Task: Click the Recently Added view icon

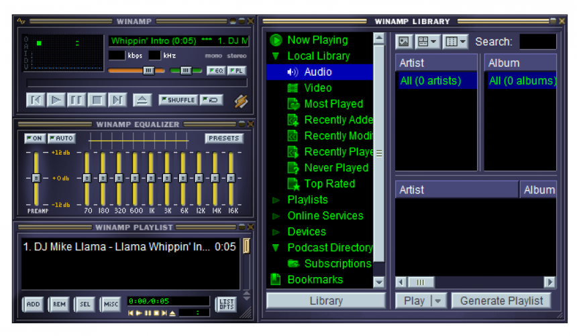Action: tap(293, 120)
